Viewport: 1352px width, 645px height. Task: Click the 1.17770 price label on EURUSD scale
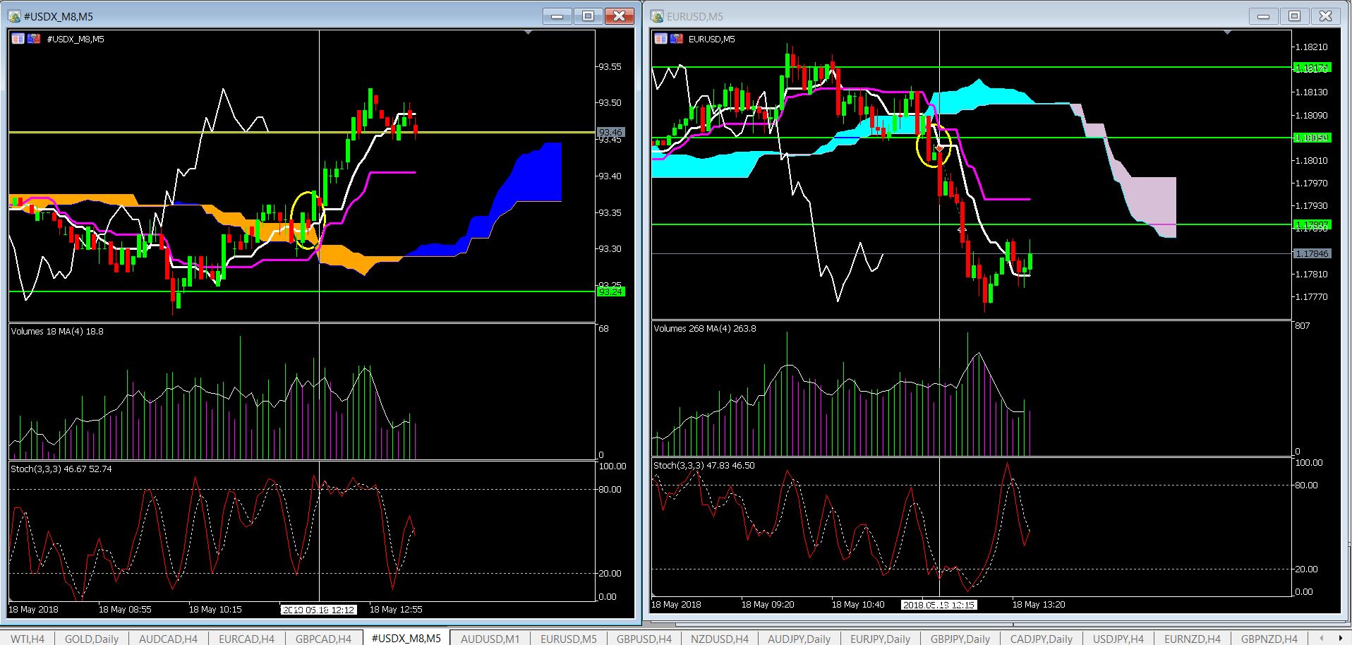[x=1311, y=297]
